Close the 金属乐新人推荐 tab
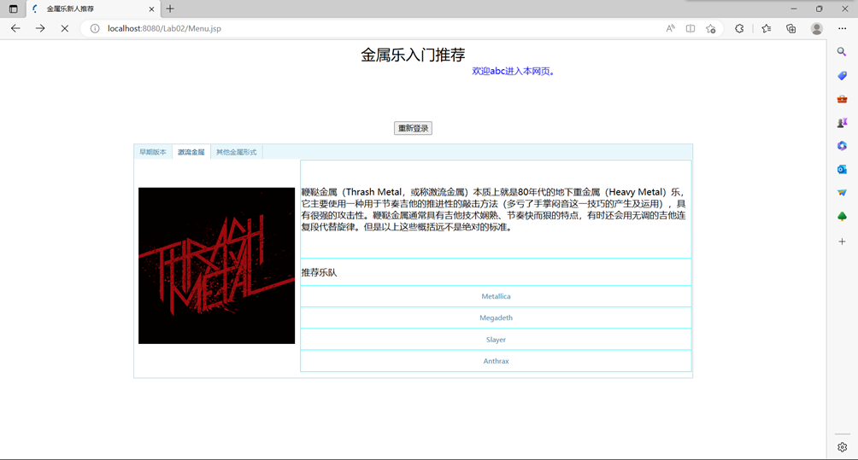Viewport: 858px width, 460px height. [x=151, y=9]
